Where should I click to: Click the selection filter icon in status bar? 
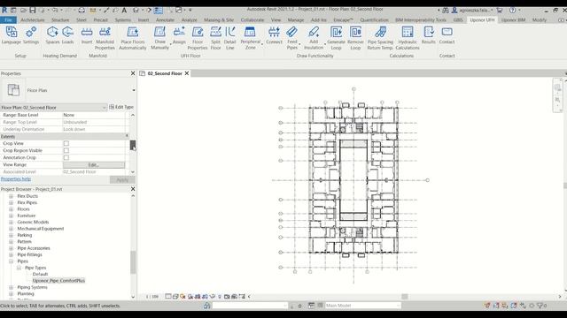click(541, 306)
